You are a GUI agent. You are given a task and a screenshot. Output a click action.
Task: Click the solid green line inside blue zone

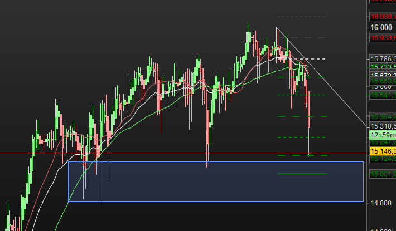pyautogui.click(x=302, y=174)
